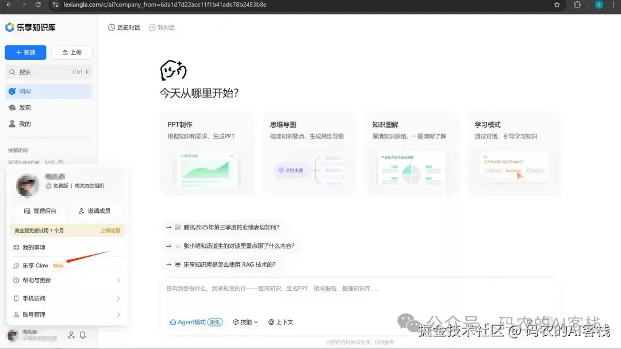Click 管理后台 in the popup
The width and height of the screenshot is (621, 349).
40,211
